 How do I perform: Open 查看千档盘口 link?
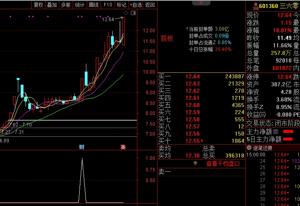(223, 163)
